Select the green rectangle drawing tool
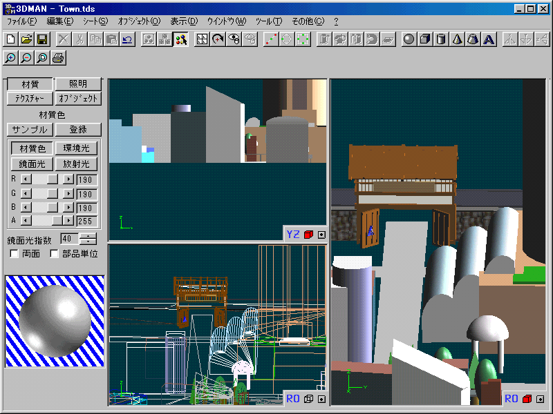 tap(303, 39)
